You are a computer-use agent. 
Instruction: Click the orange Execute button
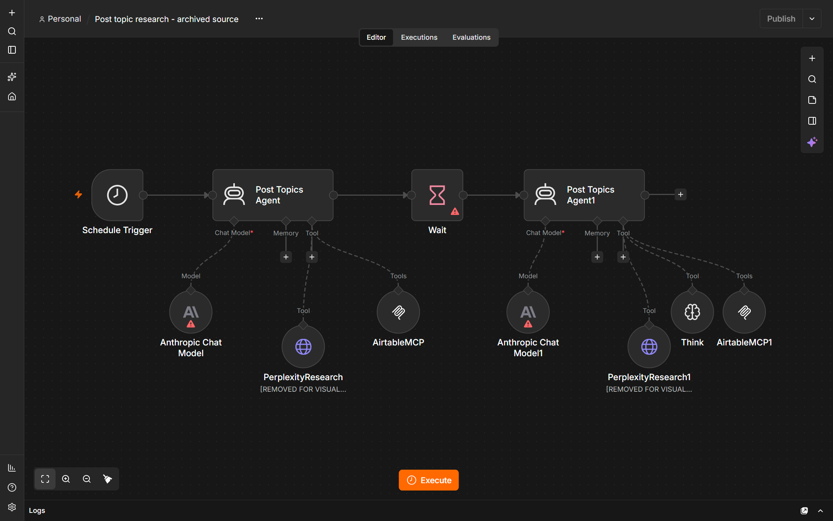(429, 480)
